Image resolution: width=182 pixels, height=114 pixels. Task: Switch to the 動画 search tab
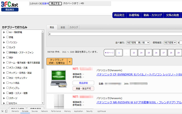coord(63,27)
